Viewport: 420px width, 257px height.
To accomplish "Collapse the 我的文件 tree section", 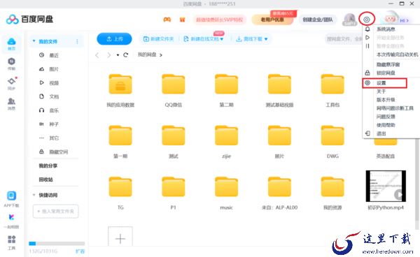I will (34, 41).
